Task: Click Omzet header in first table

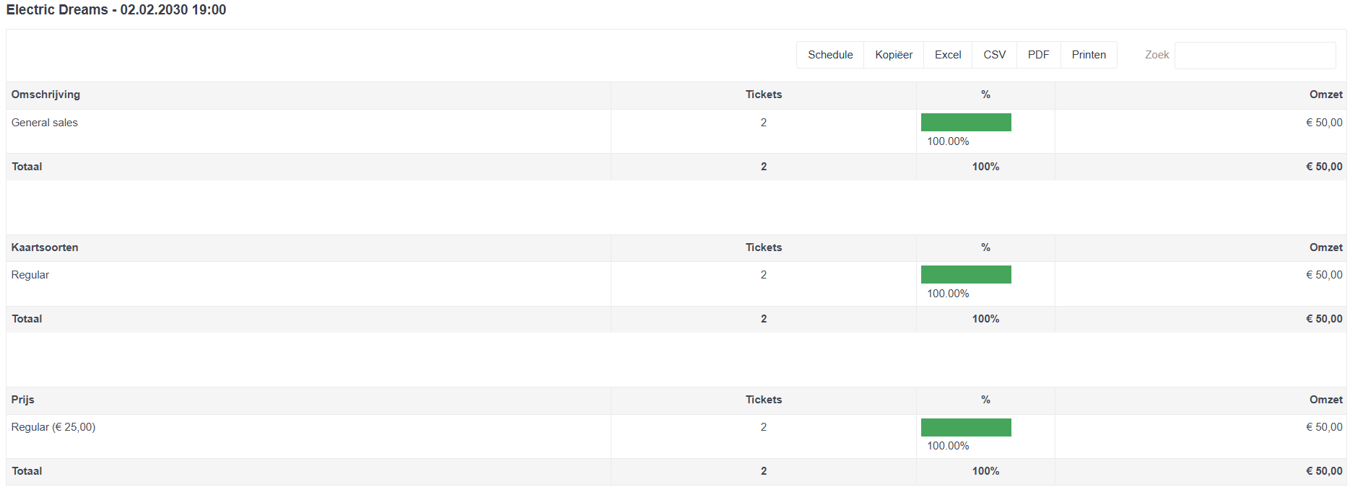Action: pyautogui.click(x=1325, y=95)
